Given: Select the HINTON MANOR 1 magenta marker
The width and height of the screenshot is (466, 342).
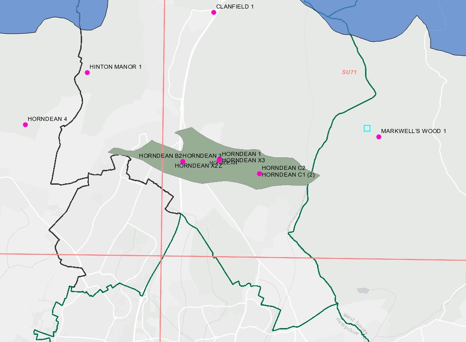Looking at the screenshot, I should tap(87, 73).
